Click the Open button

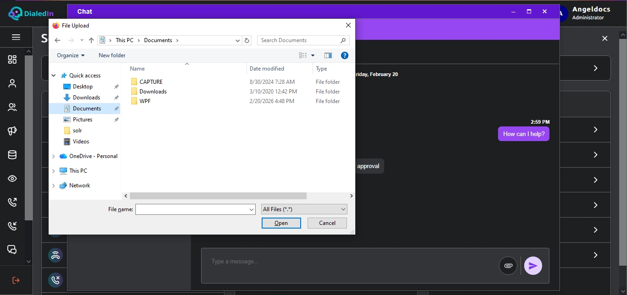point(281,223)
